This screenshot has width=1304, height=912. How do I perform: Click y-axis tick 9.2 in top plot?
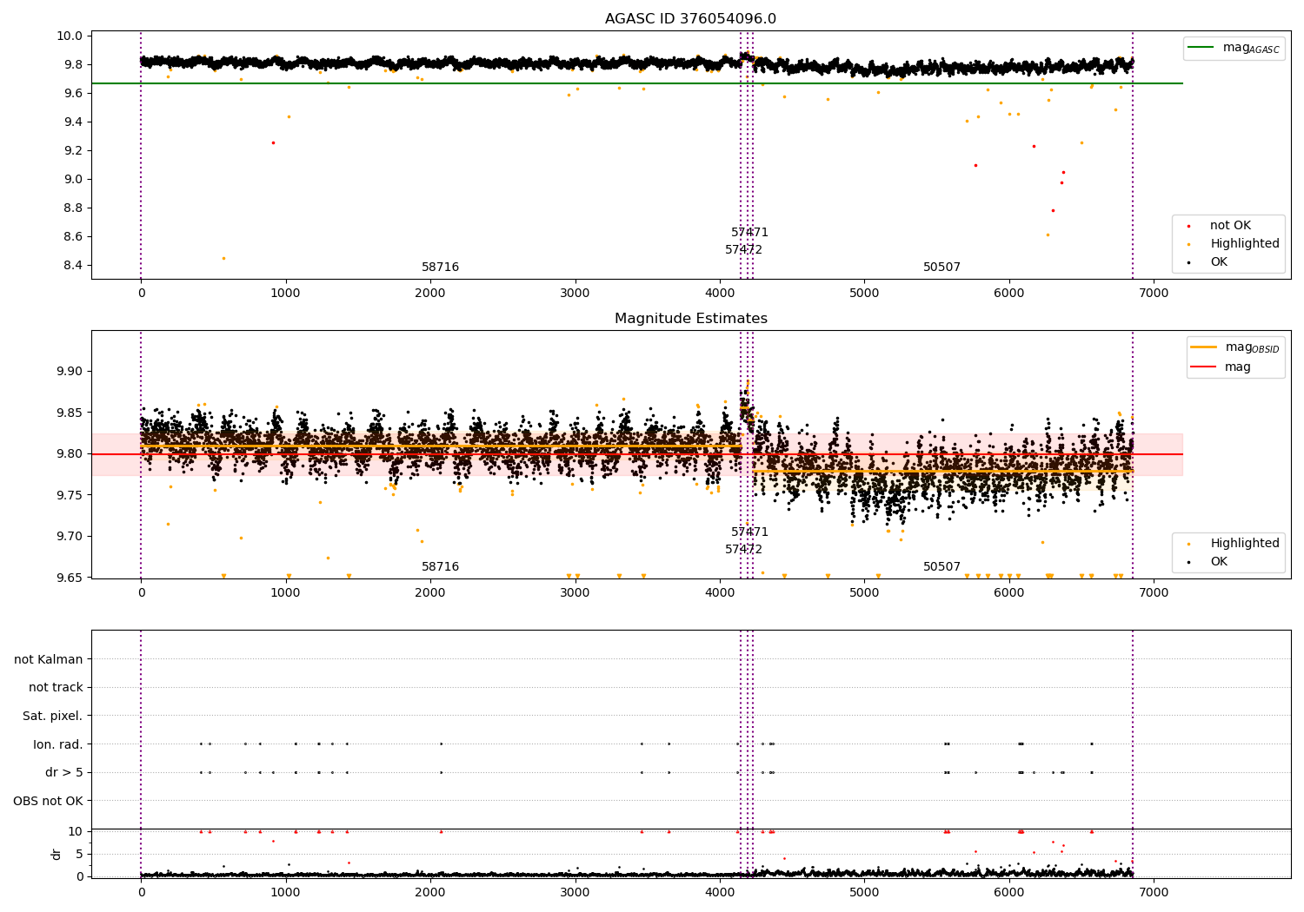tap(74, 151)
